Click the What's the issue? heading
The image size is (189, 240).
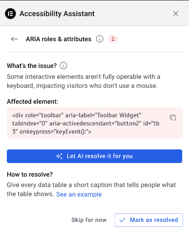tap(32, 66)
